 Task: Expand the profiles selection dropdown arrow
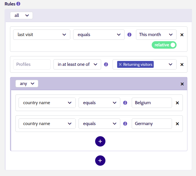pyautogui.click(x=170, y=64)
